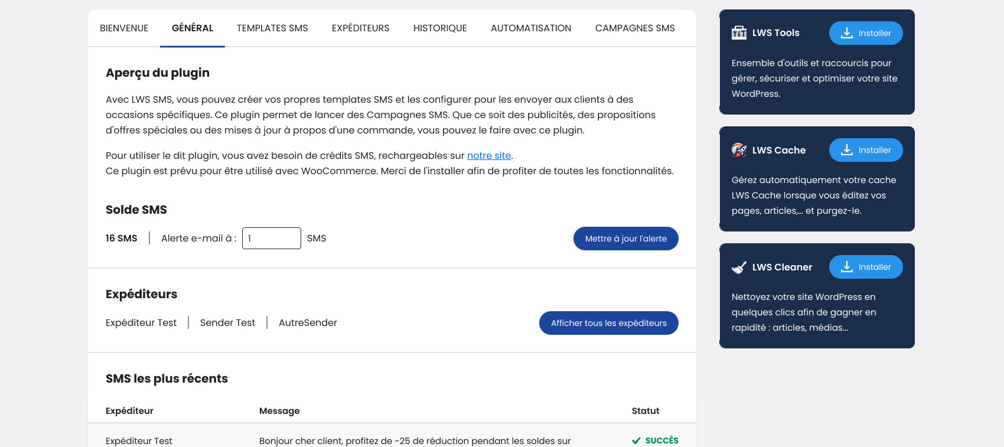Click 'Expéditeur Test' in the Expéditeurs list
Viewport: 1004px width, 447px height.
click(141, 323)
